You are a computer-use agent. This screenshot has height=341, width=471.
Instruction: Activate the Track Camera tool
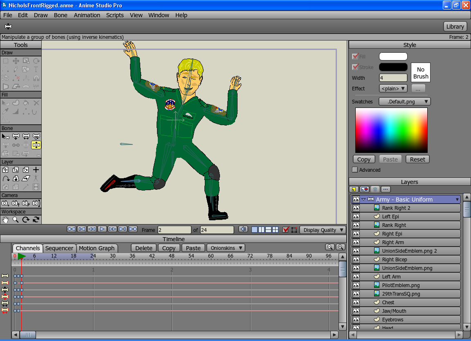(x=6, y=203)
